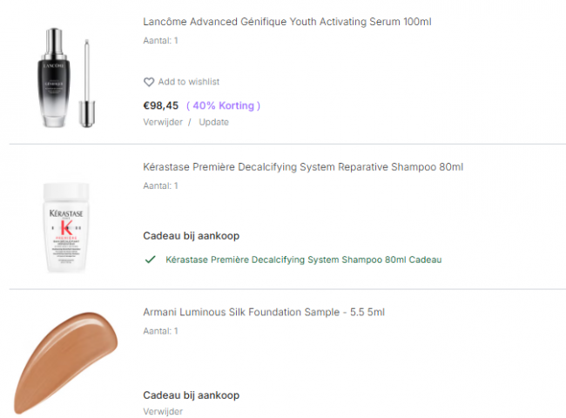Remove Armani sample via Verwijder link

click(x=163, y=411)
